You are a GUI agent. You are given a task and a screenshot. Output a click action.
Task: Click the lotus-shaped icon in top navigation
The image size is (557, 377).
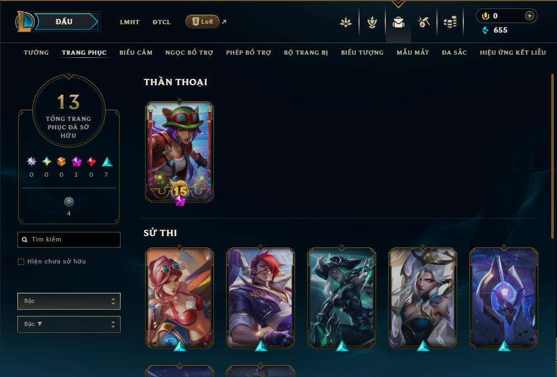[346, 22]
